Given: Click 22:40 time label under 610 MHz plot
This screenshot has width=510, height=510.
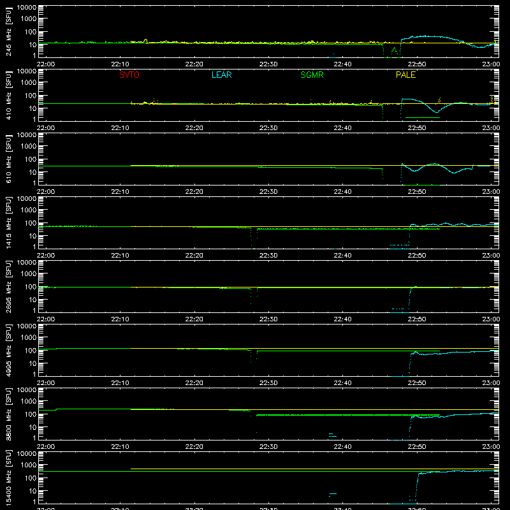Looking at the screenshot, I should point(342,192).
